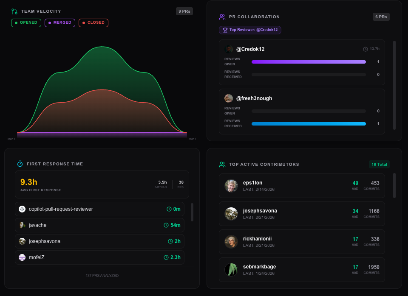This screenshot has height=296, width=408.
Task: Open the eps1lon contributor name
Action: [252, 183]
